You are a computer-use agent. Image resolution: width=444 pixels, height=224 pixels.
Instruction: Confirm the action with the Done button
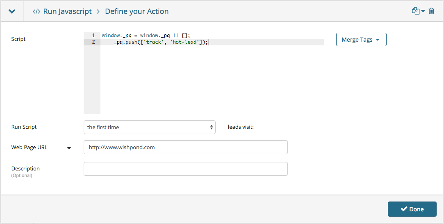click(412, 209)
